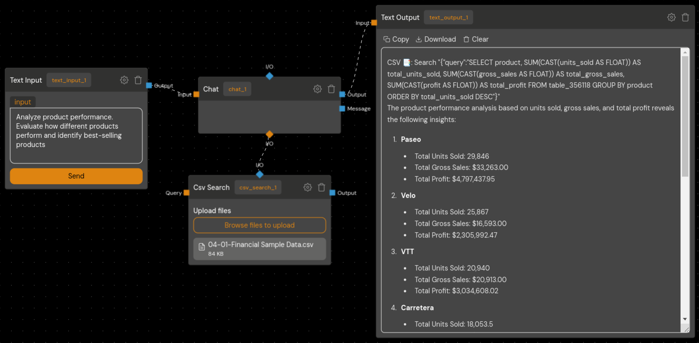Image resolution: width=699 pixels, height=343 pixels.
Task: Delete the Chat node via trash icon
Action: coord(331,89)
